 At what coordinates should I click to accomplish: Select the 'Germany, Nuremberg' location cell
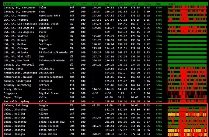(x=17, y=85)
